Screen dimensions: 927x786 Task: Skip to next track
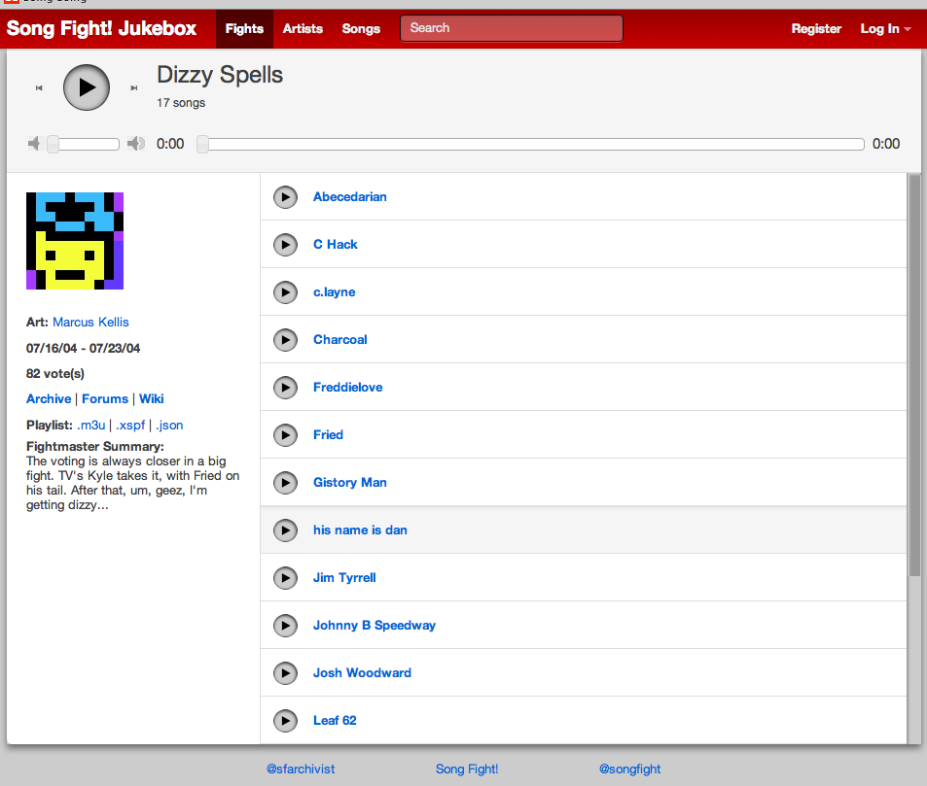(134, 88)
